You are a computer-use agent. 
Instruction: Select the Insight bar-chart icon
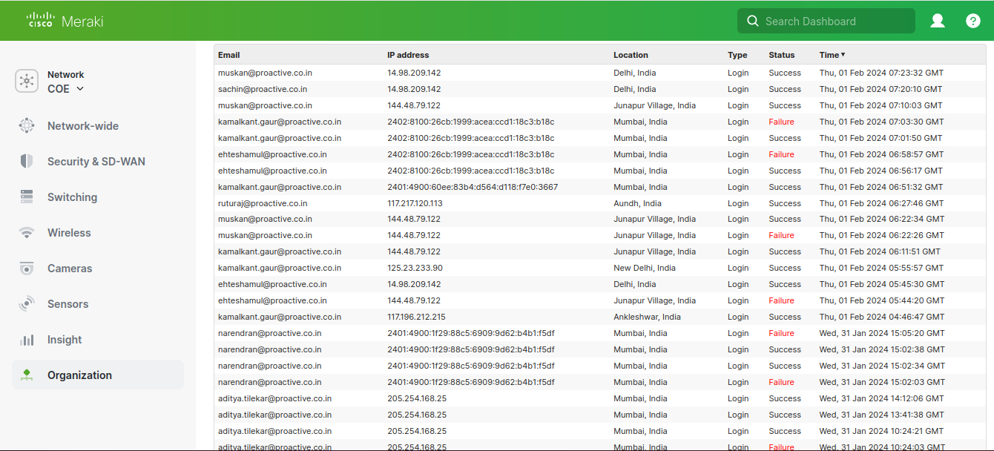point(27,339)
